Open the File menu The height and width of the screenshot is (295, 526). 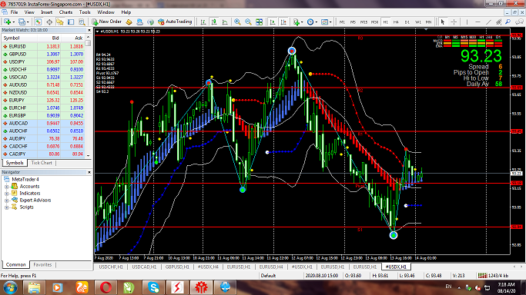click(x=14, y=12)
